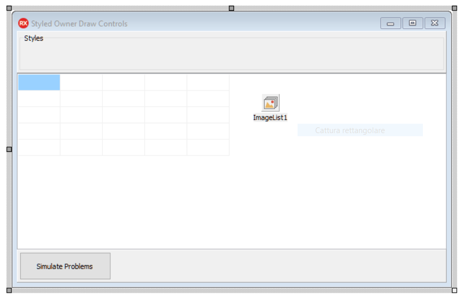Screen dimensions: 464x300
Task: Click the red RX application icon
Action: click(x=23, y=23)
